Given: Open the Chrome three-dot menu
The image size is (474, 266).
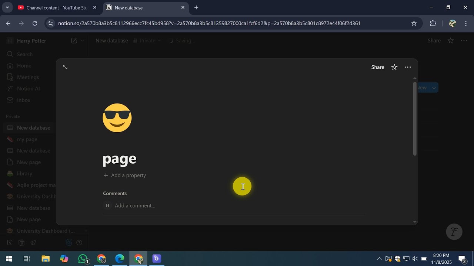Looking at the screenshot, I should point(466,23).
